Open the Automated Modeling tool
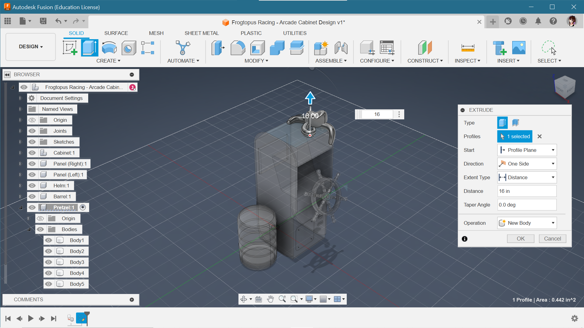This screenshot has width=584, height=328. 183,48
